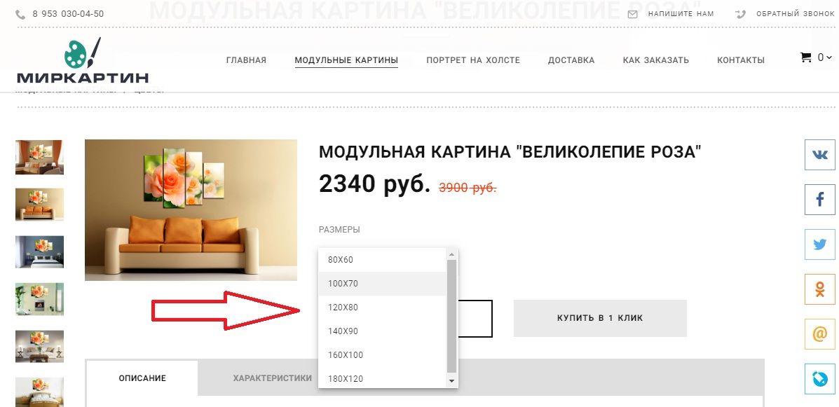Share via the VK icon

coord(820,155)
